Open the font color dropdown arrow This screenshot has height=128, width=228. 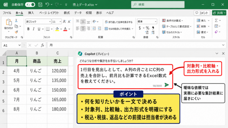coord(69,29)
